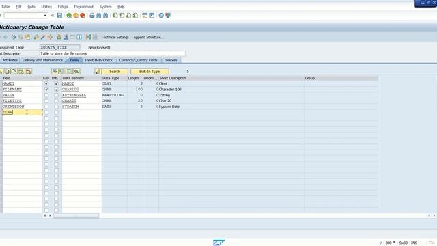Switch to the Delivery and Maintenance tab
437x246 pixels.
tap(42, 60)
